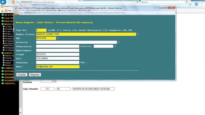Click green icon next to SIC 8.1 menu
Viewport: 205px width, 115px height.
coord(3,15)
